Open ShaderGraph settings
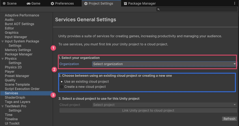This screenshot has width=239, height=126. pos(15,98)
